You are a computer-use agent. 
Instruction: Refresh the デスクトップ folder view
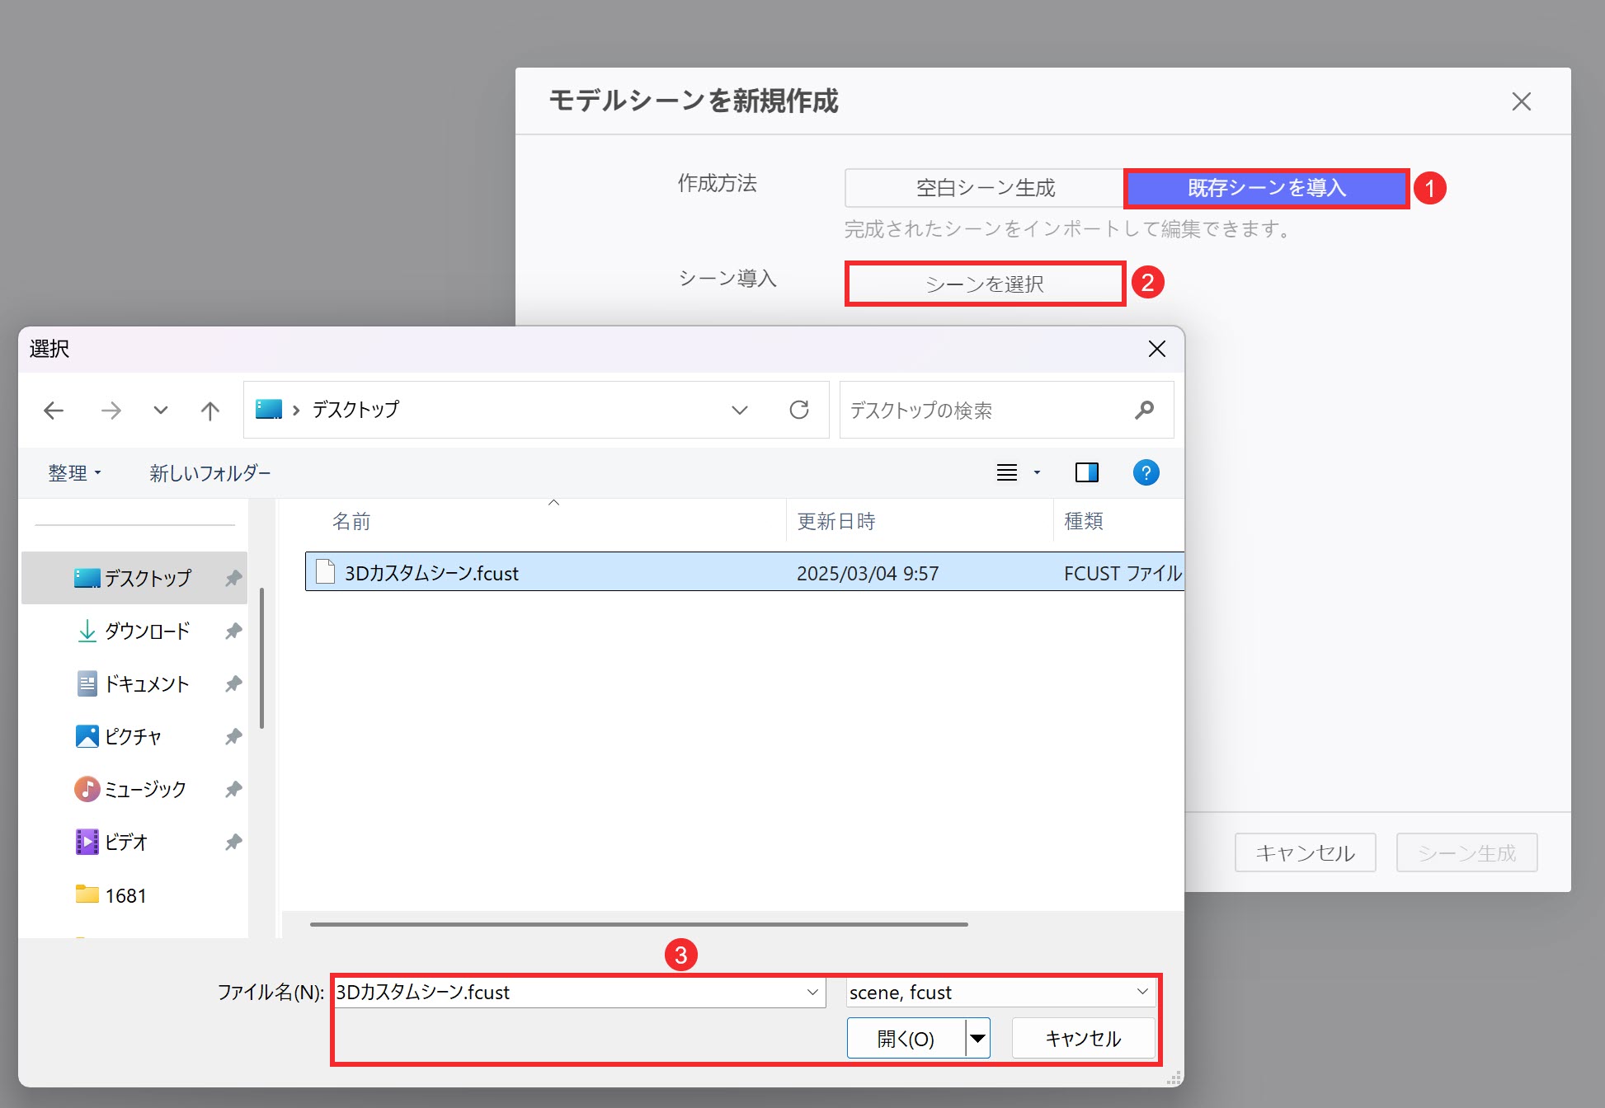coord(799,410)
